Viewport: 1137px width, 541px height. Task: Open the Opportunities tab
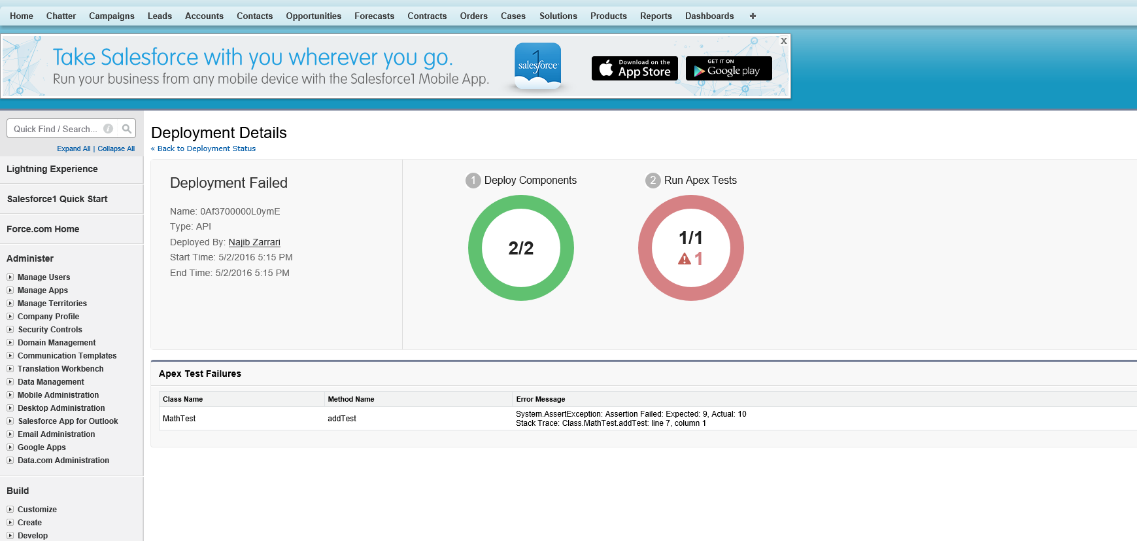pos(313,16)
